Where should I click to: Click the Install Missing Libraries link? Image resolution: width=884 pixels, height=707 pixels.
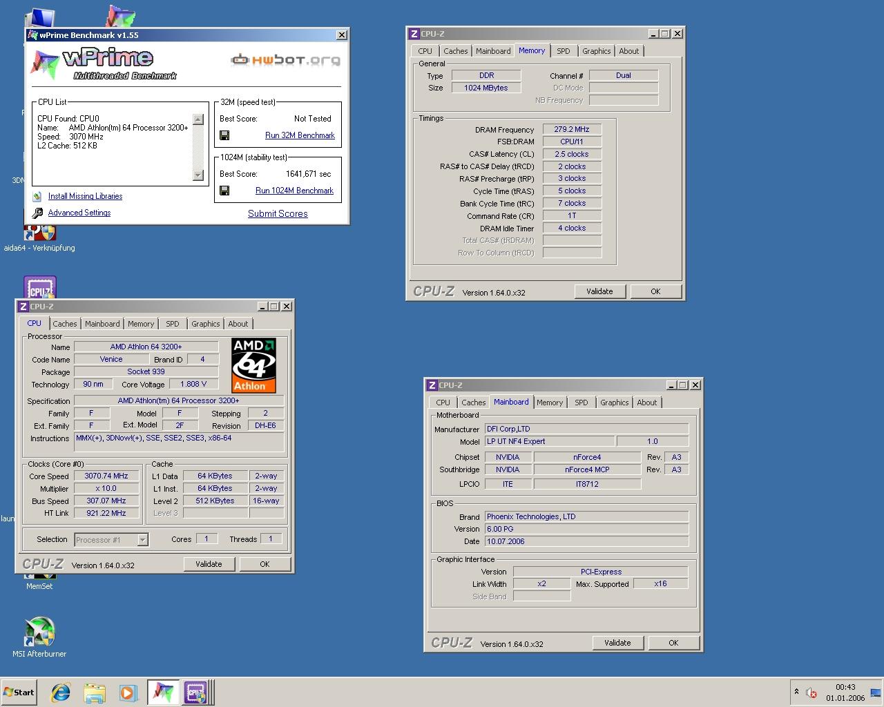pos(85,196)
